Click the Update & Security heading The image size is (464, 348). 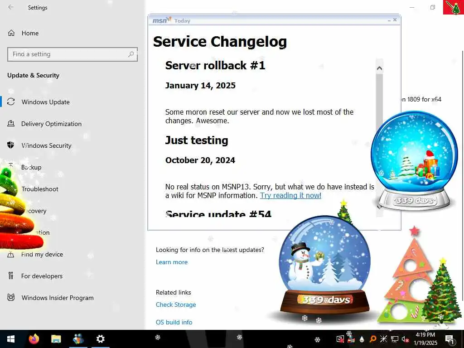pos(33,76)
